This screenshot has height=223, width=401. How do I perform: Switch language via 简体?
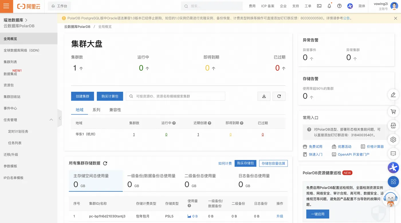coord(362,6)
